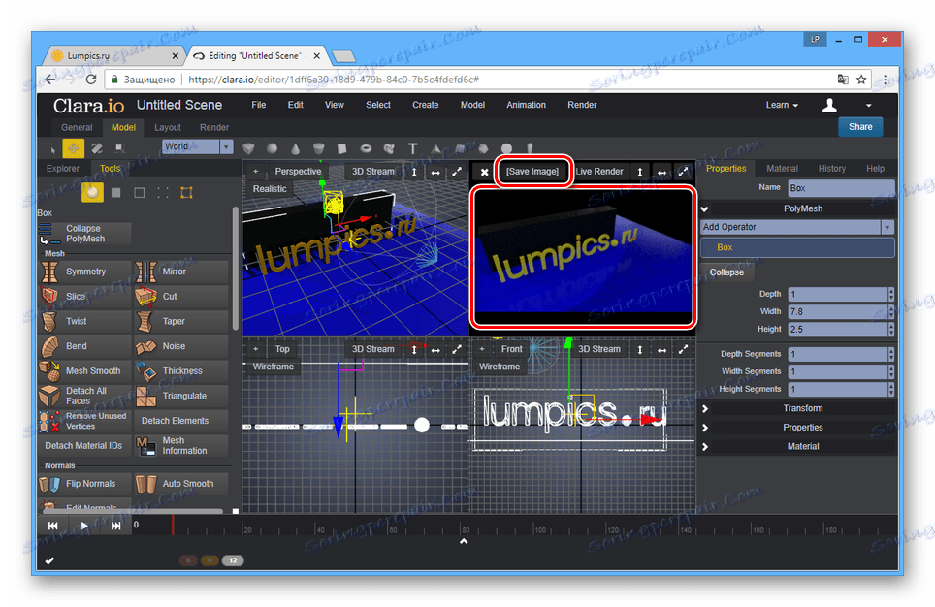Create a text object with T icon

point(412,148)
